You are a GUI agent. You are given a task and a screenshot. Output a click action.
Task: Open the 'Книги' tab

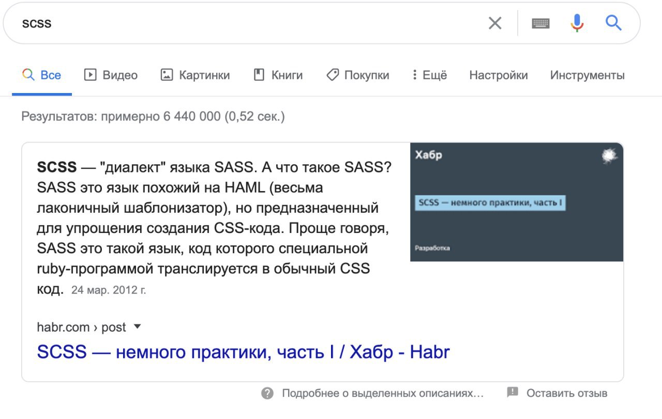click(278, 75)
